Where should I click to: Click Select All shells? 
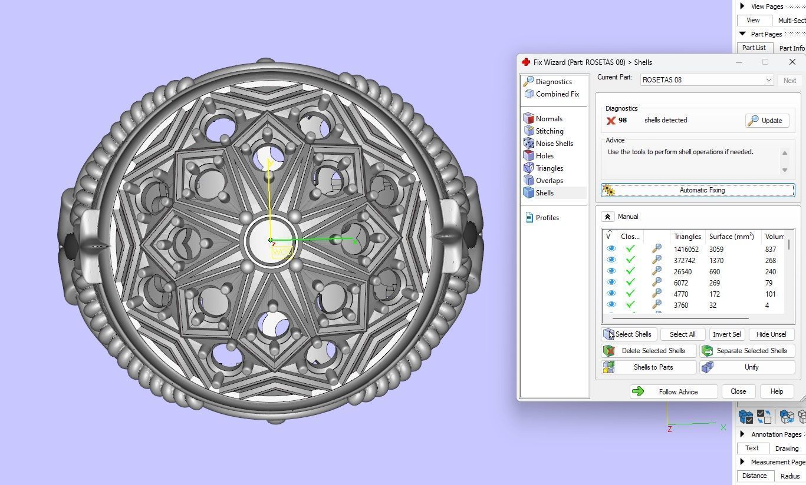682,334
